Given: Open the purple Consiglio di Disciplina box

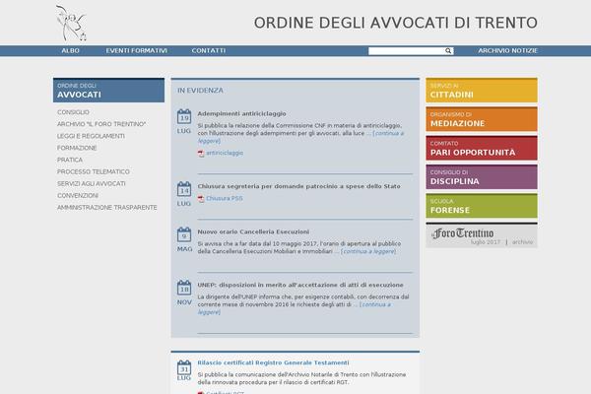Looking at the screenshot, I should (x=482, y=177).
